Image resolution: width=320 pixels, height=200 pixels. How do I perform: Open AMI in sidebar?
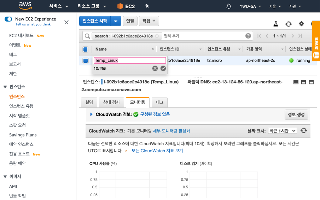(13, 187)
